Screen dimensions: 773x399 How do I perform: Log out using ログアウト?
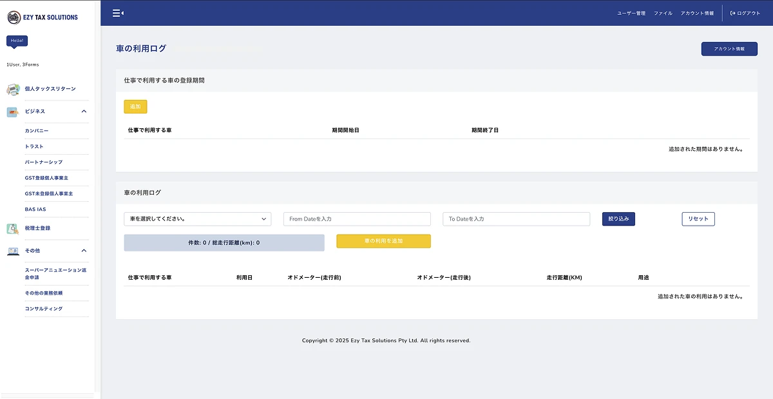pos(745,13)
